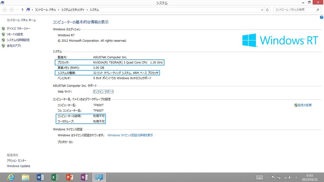Image resolution: width=324 pixels, height=182 pixels.
Task: Toggle Japanese IME あ input mode
Action: point(296,178)
